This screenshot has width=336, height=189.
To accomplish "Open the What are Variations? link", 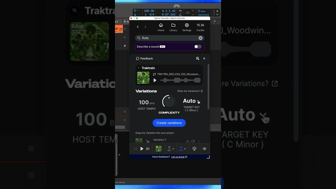I will [x=190, y=91].
